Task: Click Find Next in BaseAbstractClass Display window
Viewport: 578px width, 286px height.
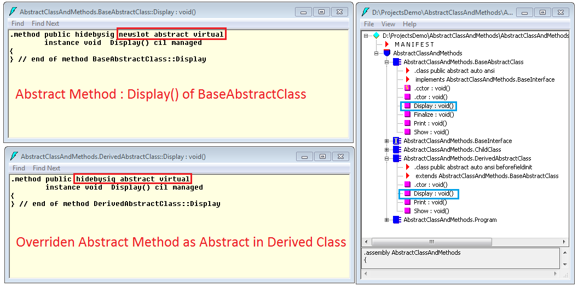Action: click(x=45, y=24)
